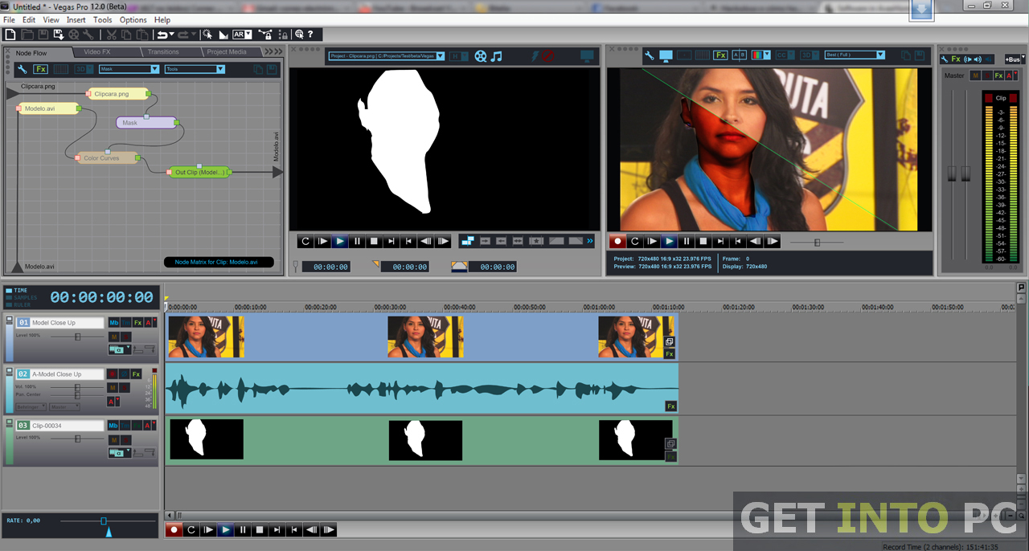Click the music note audio icon in trimmer
The width and height of the screenshot is (1029, 551).
coord(497,55)
